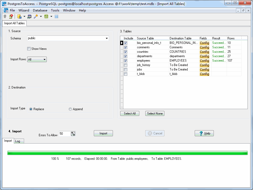Click the magic wand wizard icon

[36, 16]
